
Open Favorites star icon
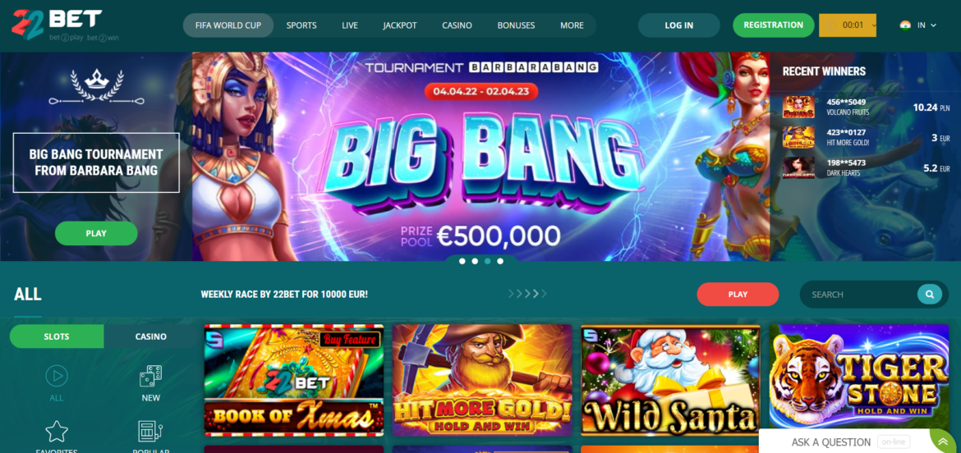tap(57, 432)
